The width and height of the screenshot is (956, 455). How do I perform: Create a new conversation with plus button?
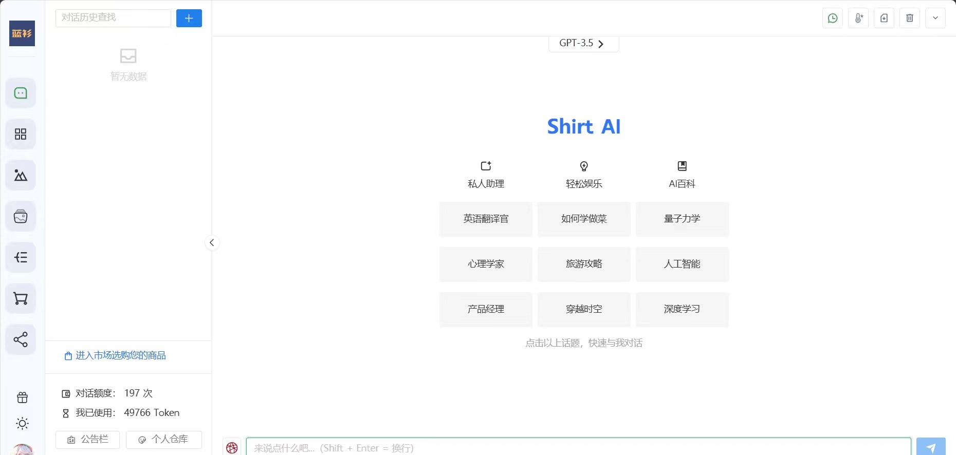189,18
